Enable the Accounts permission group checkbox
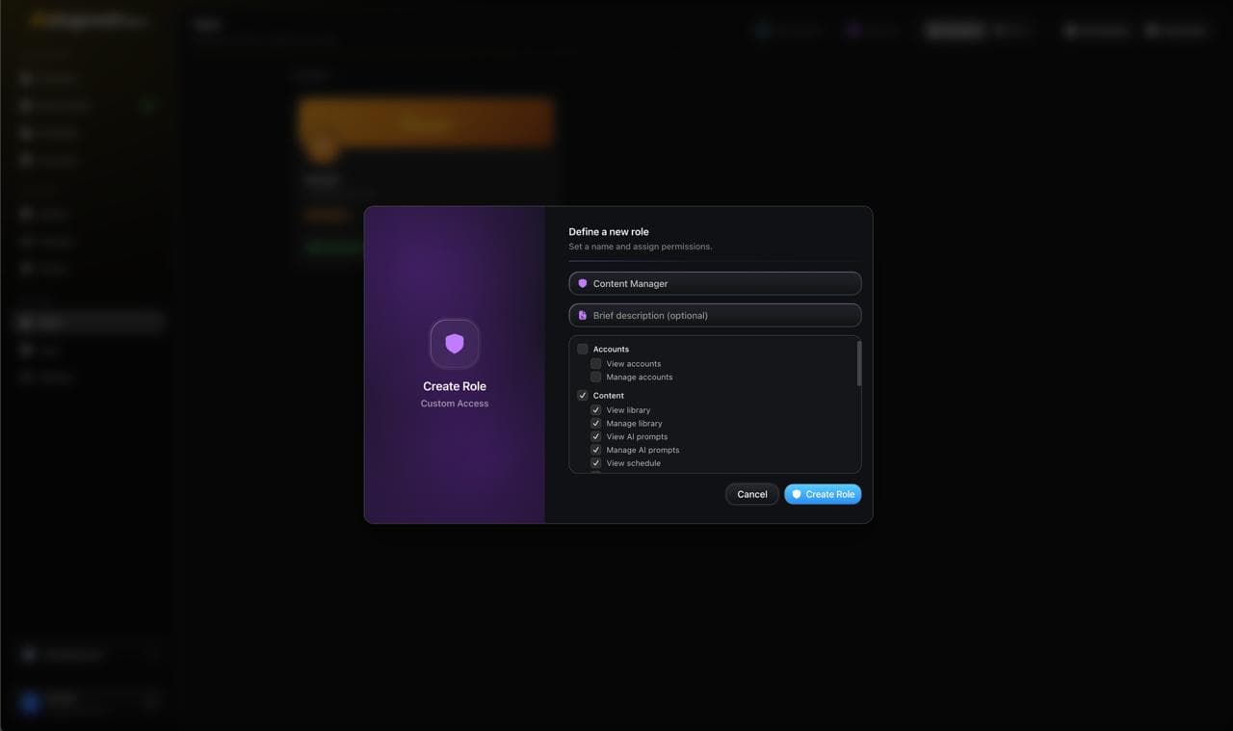The height and width of the screenshot is (731, 1233). point(582,349)
